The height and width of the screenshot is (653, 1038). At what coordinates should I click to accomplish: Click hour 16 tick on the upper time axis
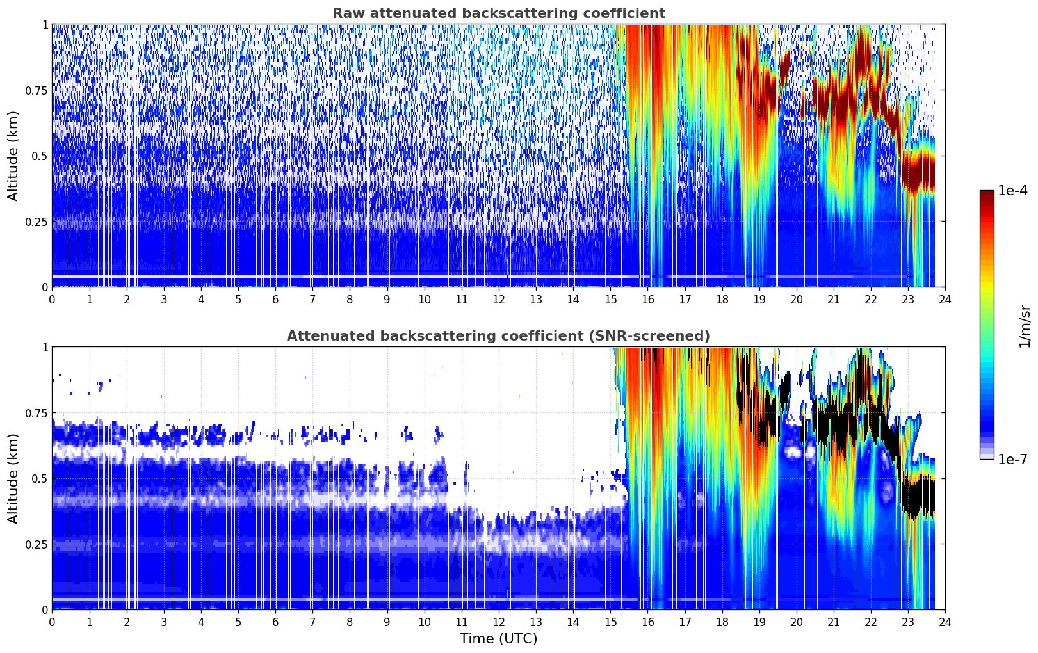pos(647,299)
